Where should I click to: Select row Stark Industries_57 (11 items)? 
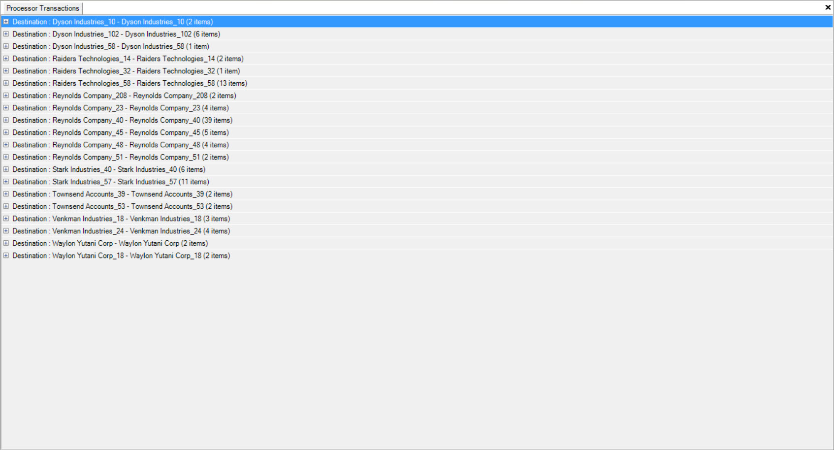pyautogui.click(x=417, y=182)
